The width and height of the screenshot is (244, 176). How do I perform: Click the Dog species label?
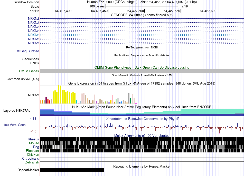[36, 147]
